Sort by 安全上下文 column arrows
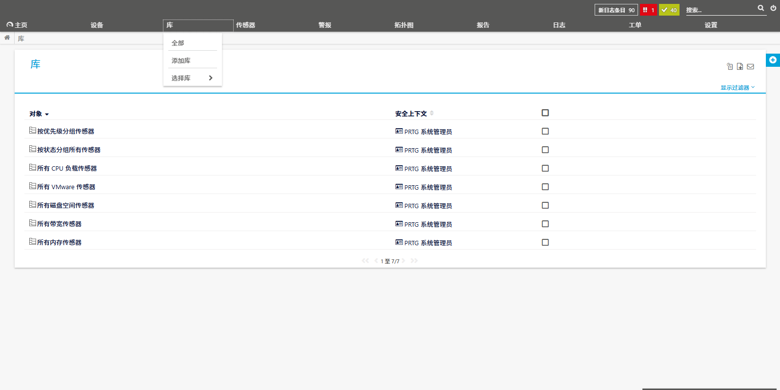 432,113
